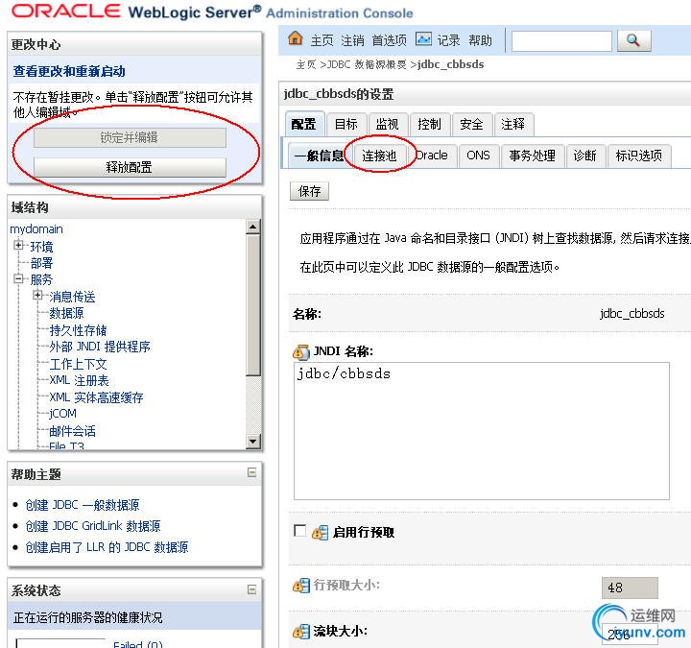Image resolution: width=691 pixels, height=648 pixels.
Task: Select mydomain in the domain tree
Action: 36,229
